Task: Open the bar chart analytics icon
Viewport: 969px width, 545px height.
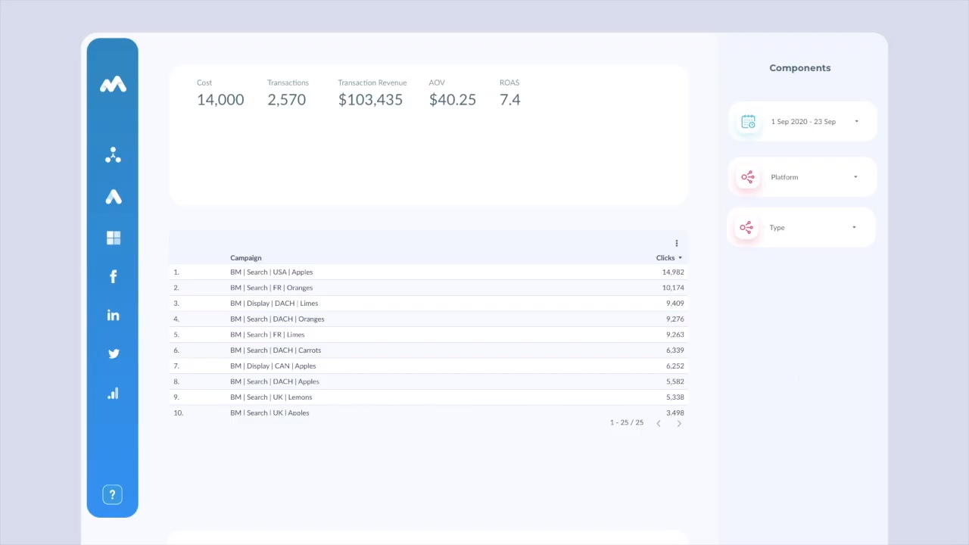Action: click(113, 394)
